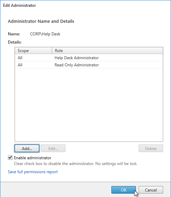Viewport: 171px width, 197px height.
Task: Click the Delete button
Action: pos(151,148)
